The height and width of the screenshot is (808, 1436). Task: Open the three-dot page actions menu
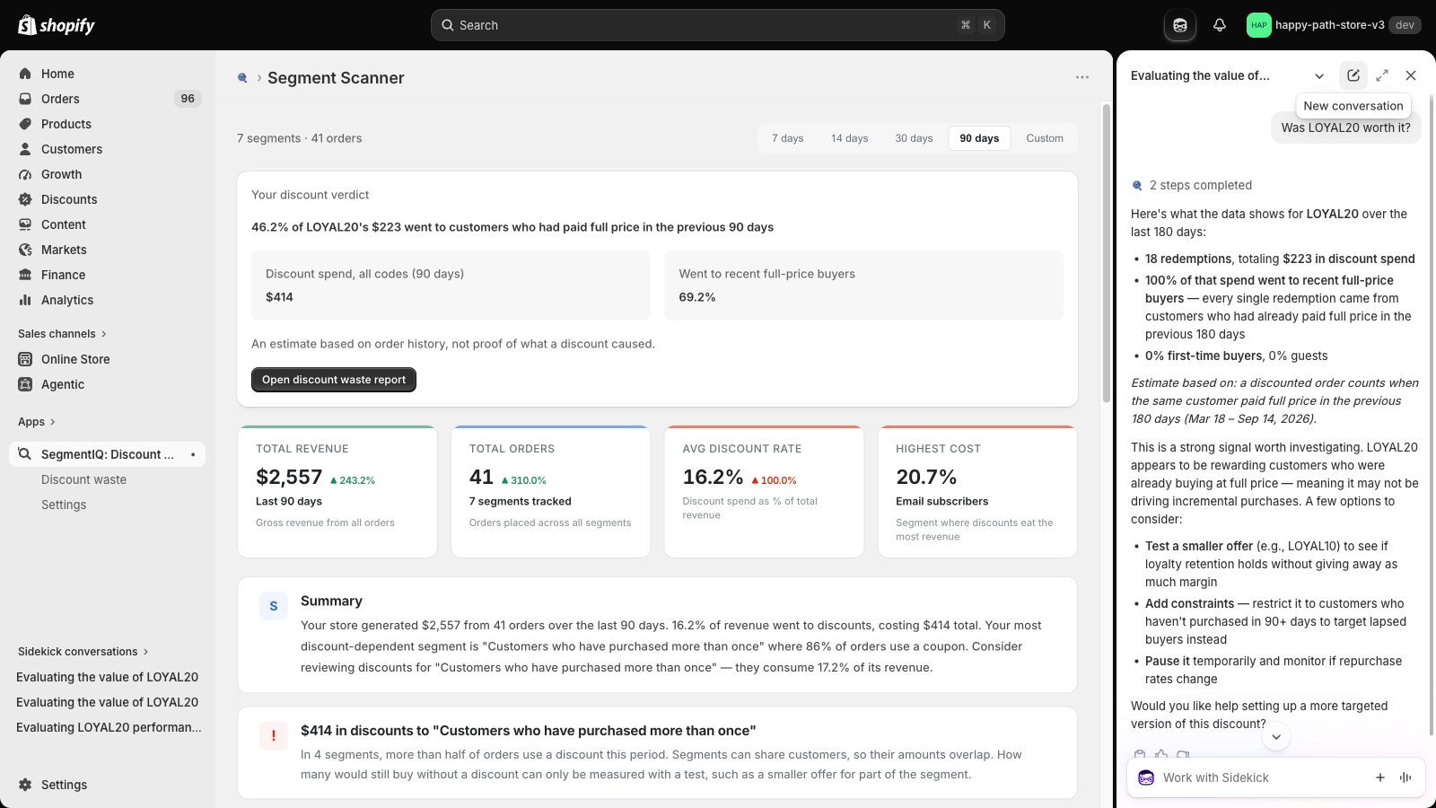[x=1082, y=77]
